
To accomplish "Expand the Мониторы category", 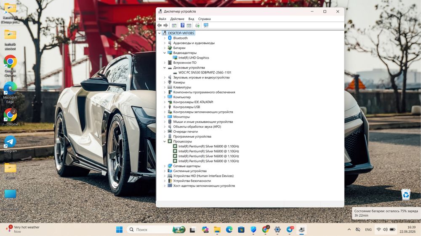I will 165,117.
